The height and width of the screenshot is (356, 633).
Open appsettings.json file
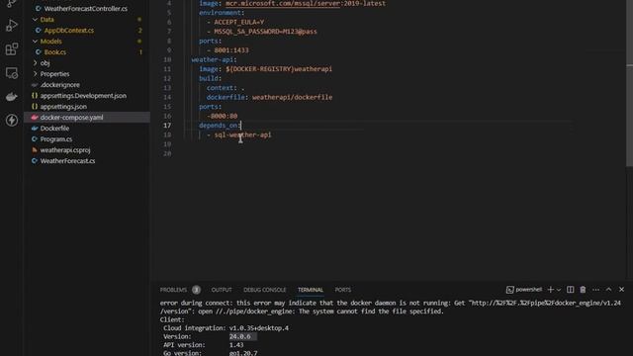coord(63,107)
